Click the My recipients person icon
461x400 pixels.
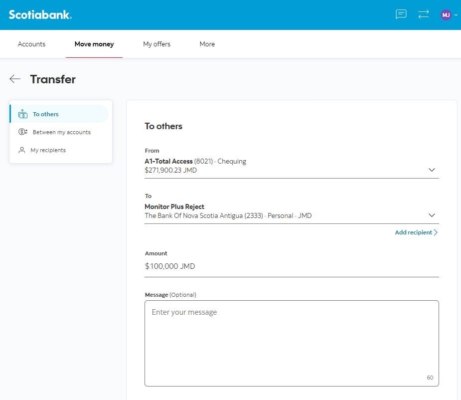tap(22, 150)
